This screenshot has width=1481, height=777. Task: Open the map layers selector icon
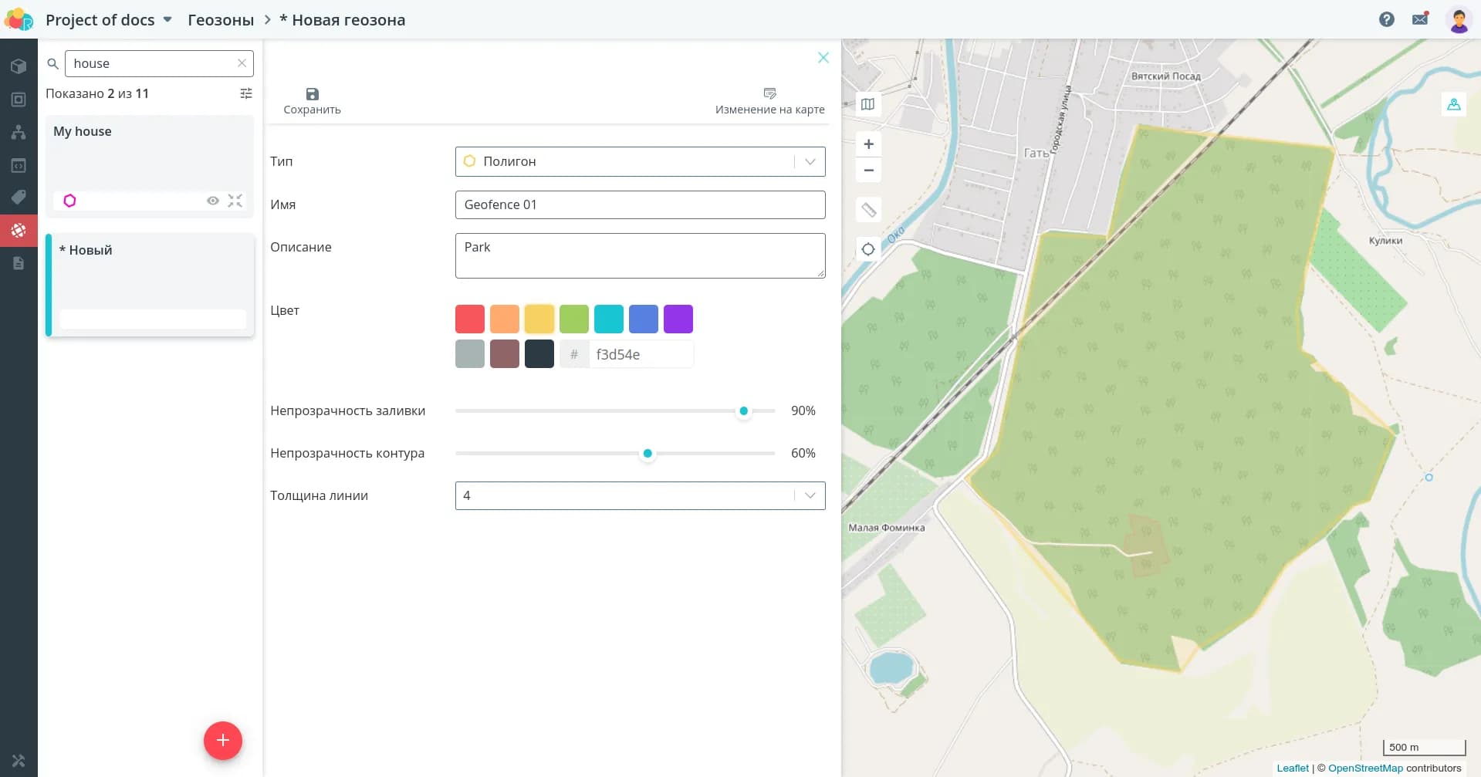867,104
